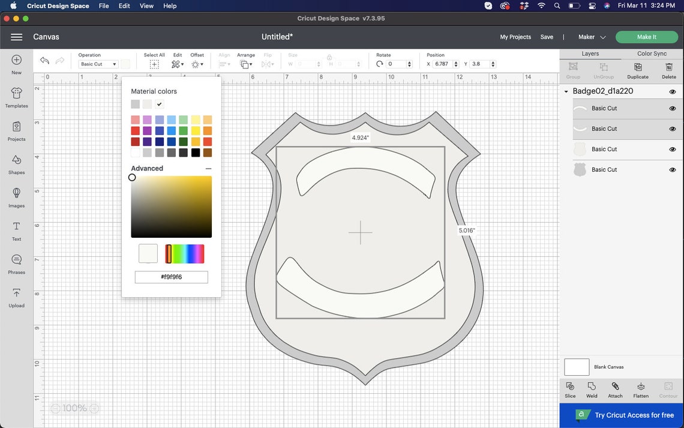
Task: Click the Delete layer icon
Action: point(669,67)
